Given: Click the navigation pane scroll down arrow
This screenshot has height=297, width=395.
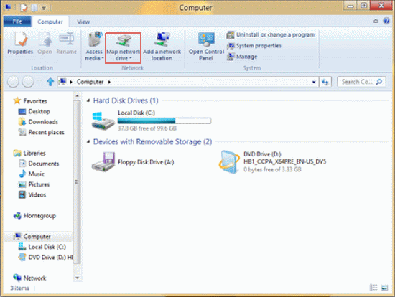Looking at the screenshot, I should pyautogui.click(x=77, y=278).
